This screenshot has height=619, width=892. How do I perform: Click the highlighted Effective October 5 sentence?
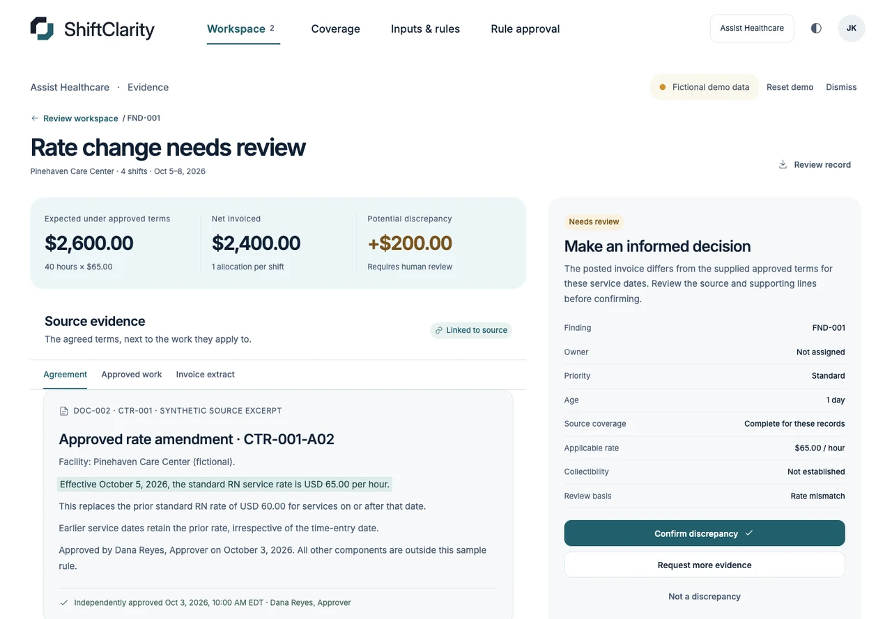click(225, 485)
